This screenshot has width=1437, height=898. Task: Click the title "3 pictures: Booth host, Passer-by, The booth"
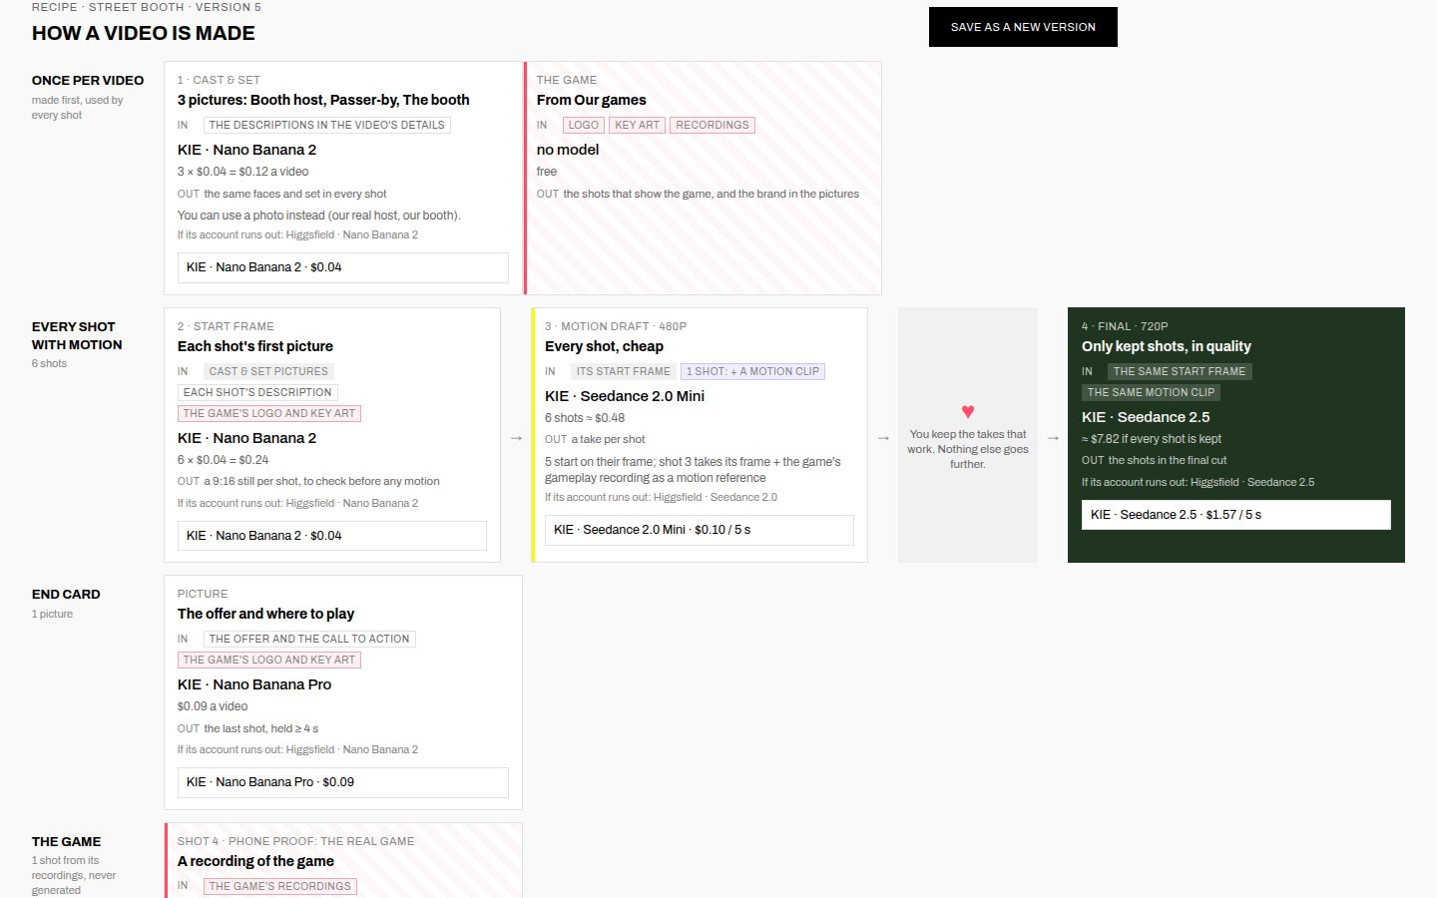pos(323,100)
